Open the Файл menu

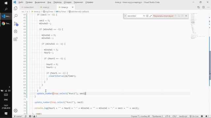point(21,2)
